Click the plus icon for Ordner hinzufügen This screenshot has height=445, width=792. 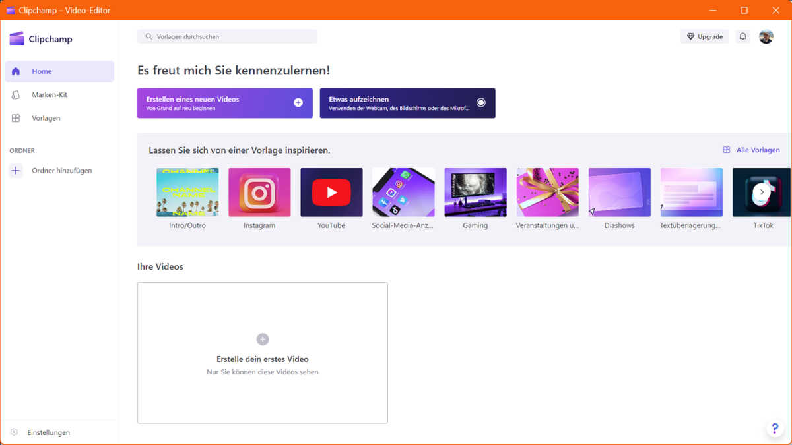pyautogui.click(x=16, y=171)
